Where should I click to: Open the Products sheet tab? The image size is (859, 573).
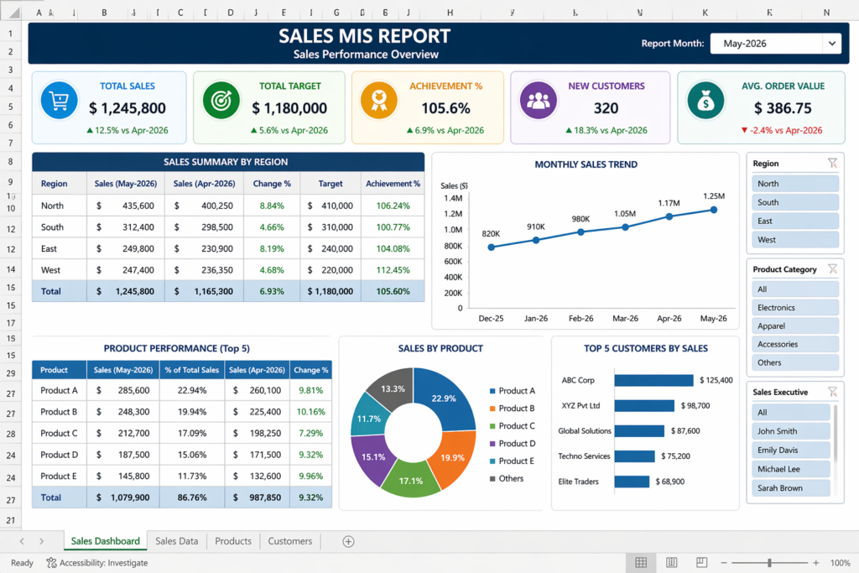233,541
